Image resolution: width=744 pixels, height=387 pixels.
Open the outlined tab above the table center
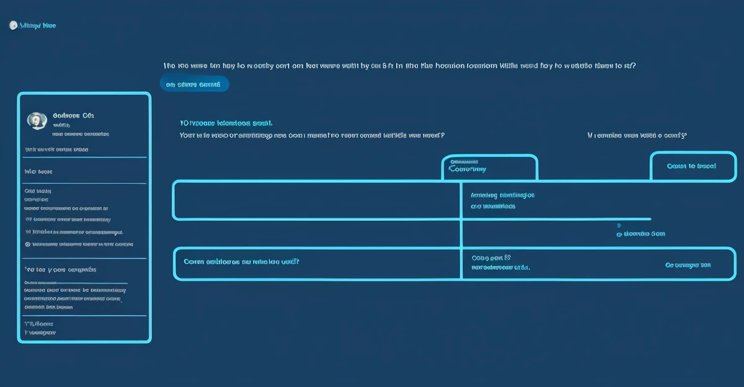point(489,167)
